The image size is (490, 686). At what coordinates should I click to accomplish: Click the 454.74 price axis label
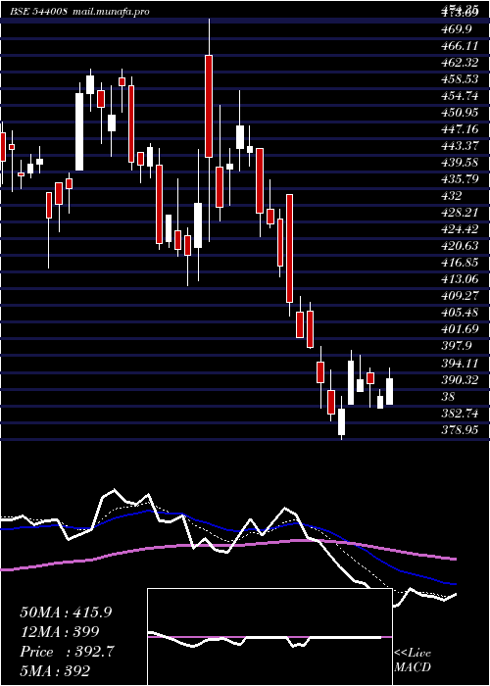(460, 96)
